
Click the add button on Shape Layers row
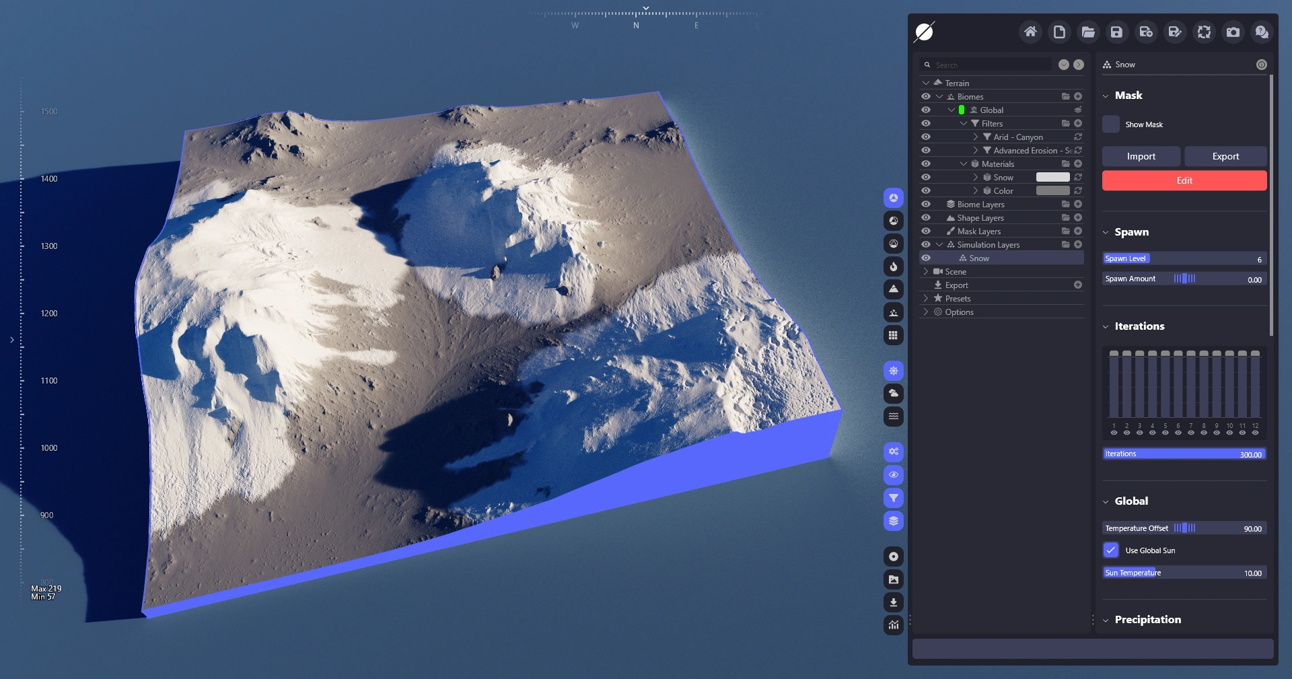[x=1078, y=217]
